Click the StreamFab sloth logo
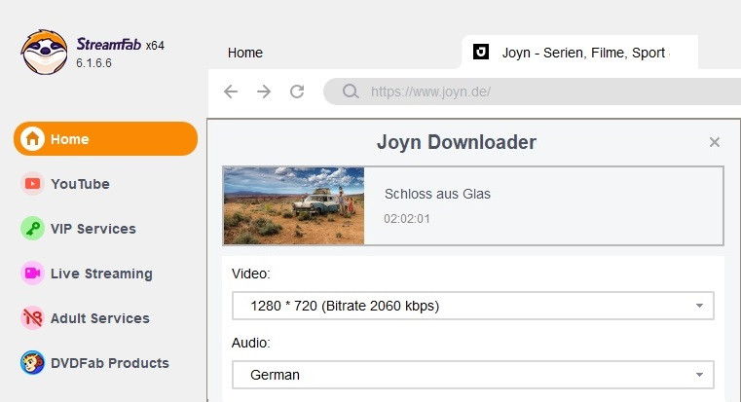This screenshot has width=741, height=402. point(44,52)
